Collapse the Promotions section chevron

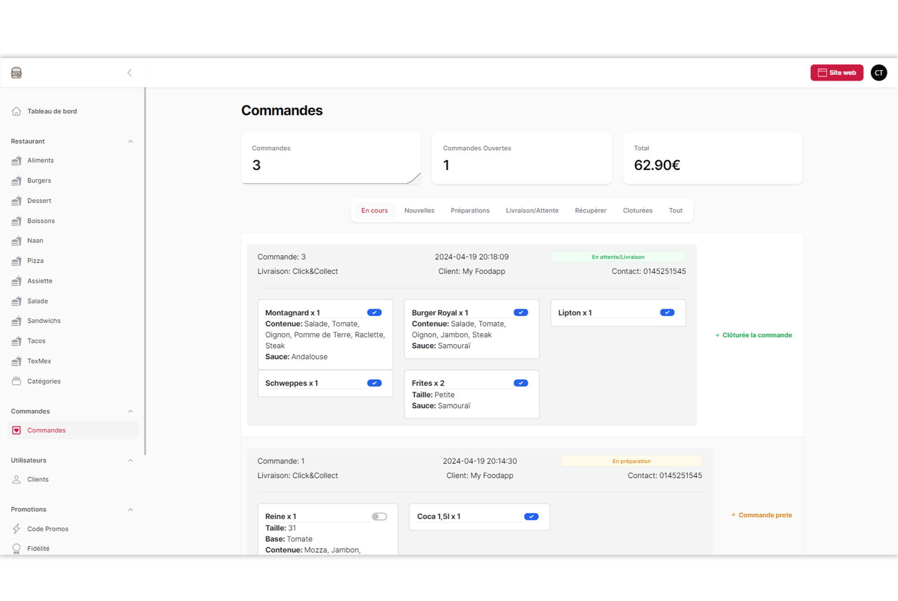coord(130,510)
